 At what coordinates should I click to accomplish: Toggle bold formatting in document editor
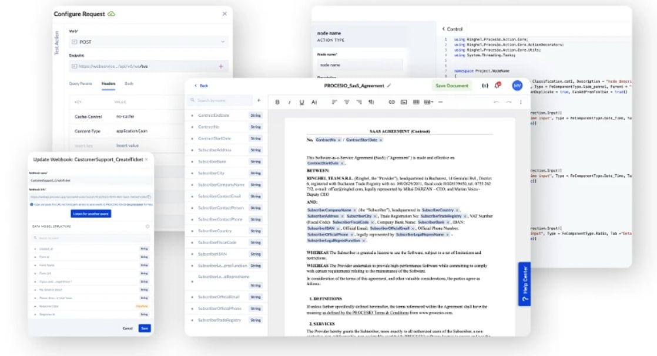(x=277, y=102)
